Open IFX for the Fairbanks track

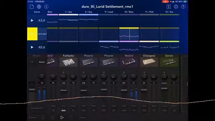[x=73, y=111]
